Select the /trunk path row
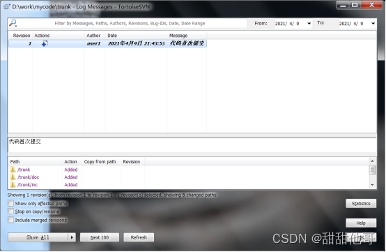This screenshot has width=386, height=252. click(x=24, y=170)
